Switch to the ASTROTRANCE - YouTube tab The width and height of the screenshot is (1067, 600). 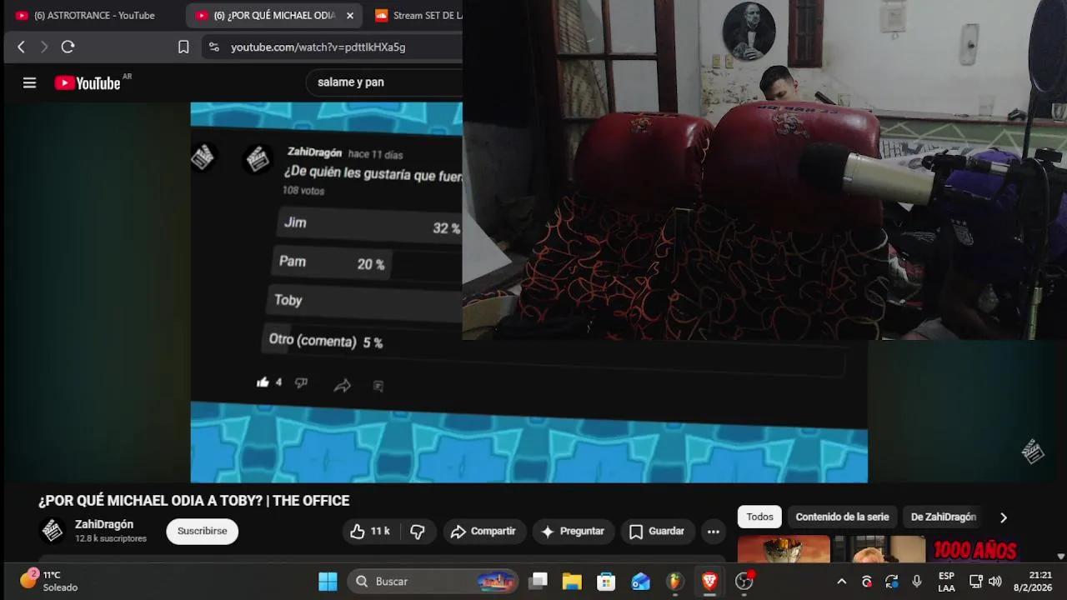click(93, 15)
